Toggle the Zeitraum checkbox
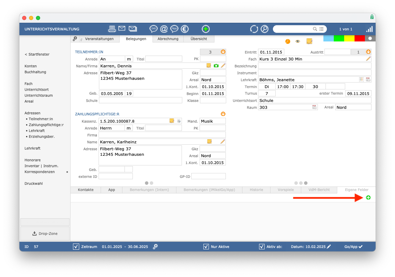Image resolution: width=395 pixels, height=277 pixels. (76, 247)
